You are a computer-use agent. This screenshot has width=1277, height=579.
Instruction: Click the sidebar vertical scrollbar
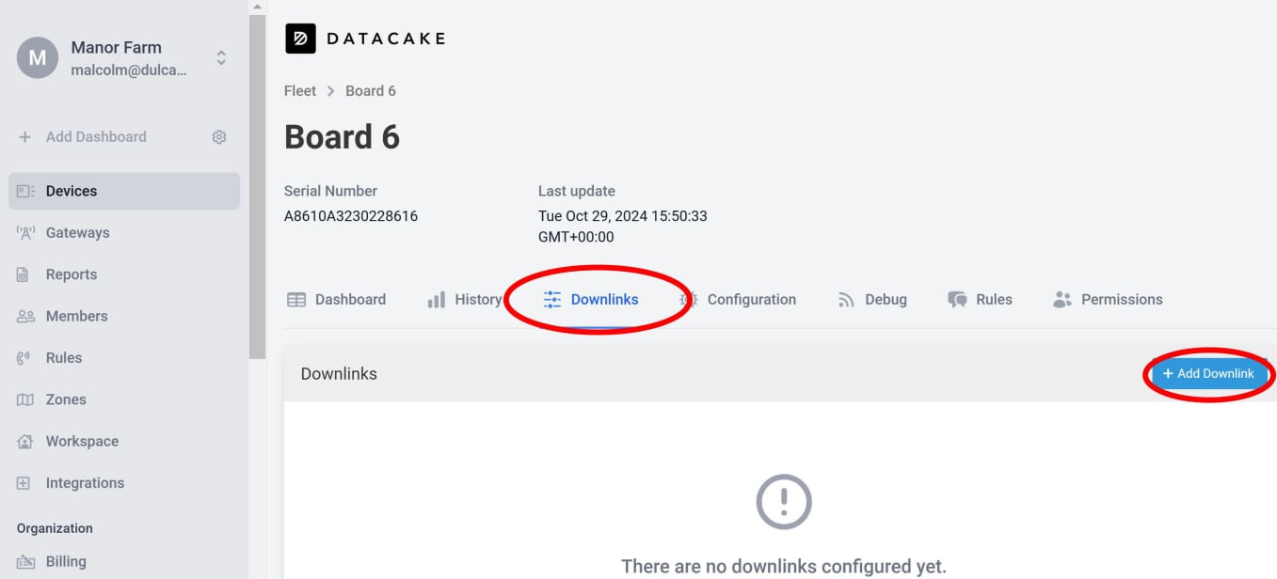click(257, 188)
